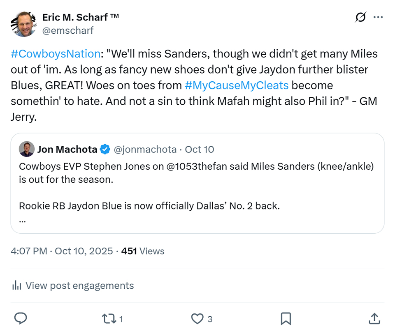The height and width of the screenshot is (336, 395).
Task: Open the @emscharf handle link
Action: pyautogui.click(x=68, y=30)
